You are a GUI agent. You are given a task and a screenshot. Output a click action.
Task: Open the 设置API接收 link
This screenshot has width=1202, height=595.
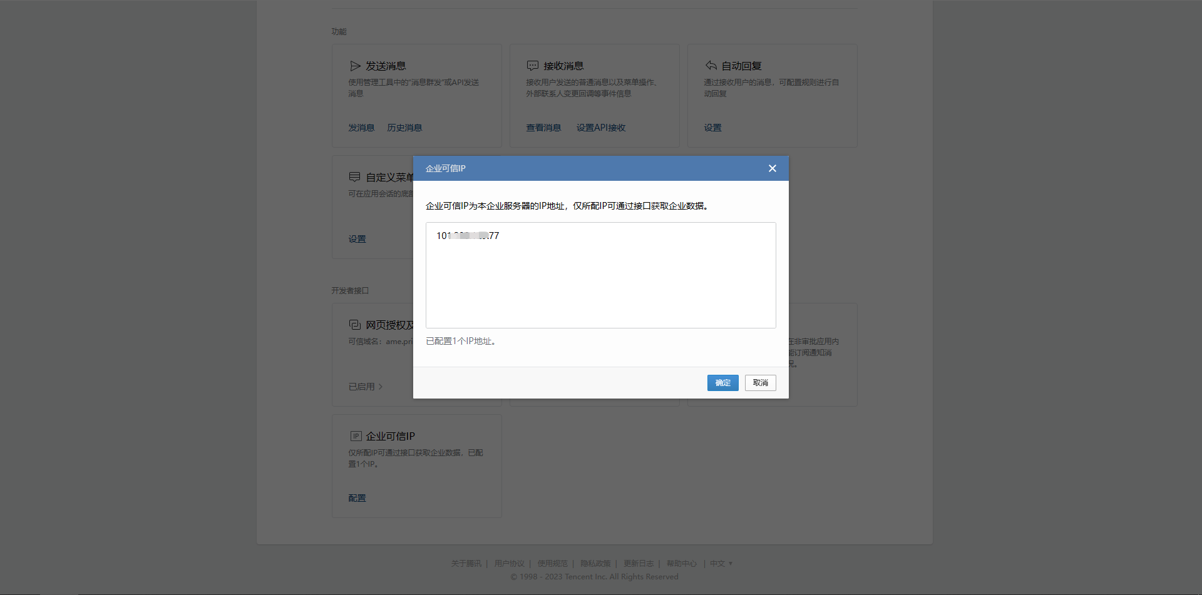point(601,128)
